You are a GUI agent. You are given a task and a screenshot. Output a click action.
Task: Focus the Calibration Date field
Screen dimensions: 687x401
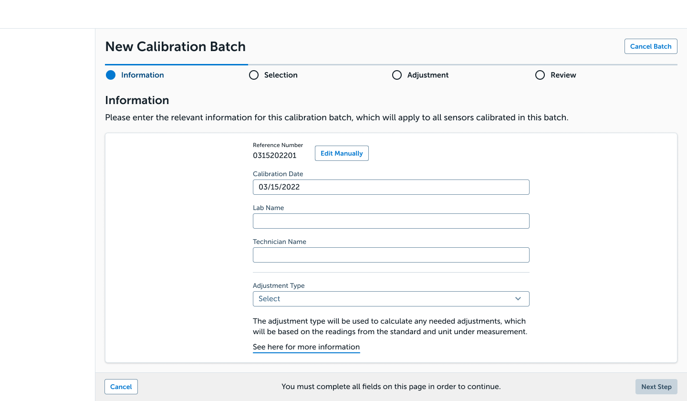pos(391,187)
